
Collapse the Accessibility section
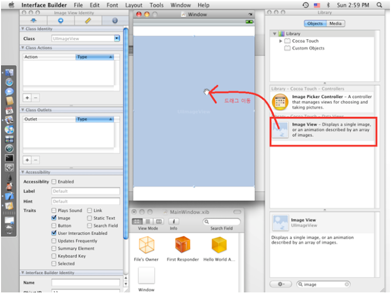[x=23, y=172]
